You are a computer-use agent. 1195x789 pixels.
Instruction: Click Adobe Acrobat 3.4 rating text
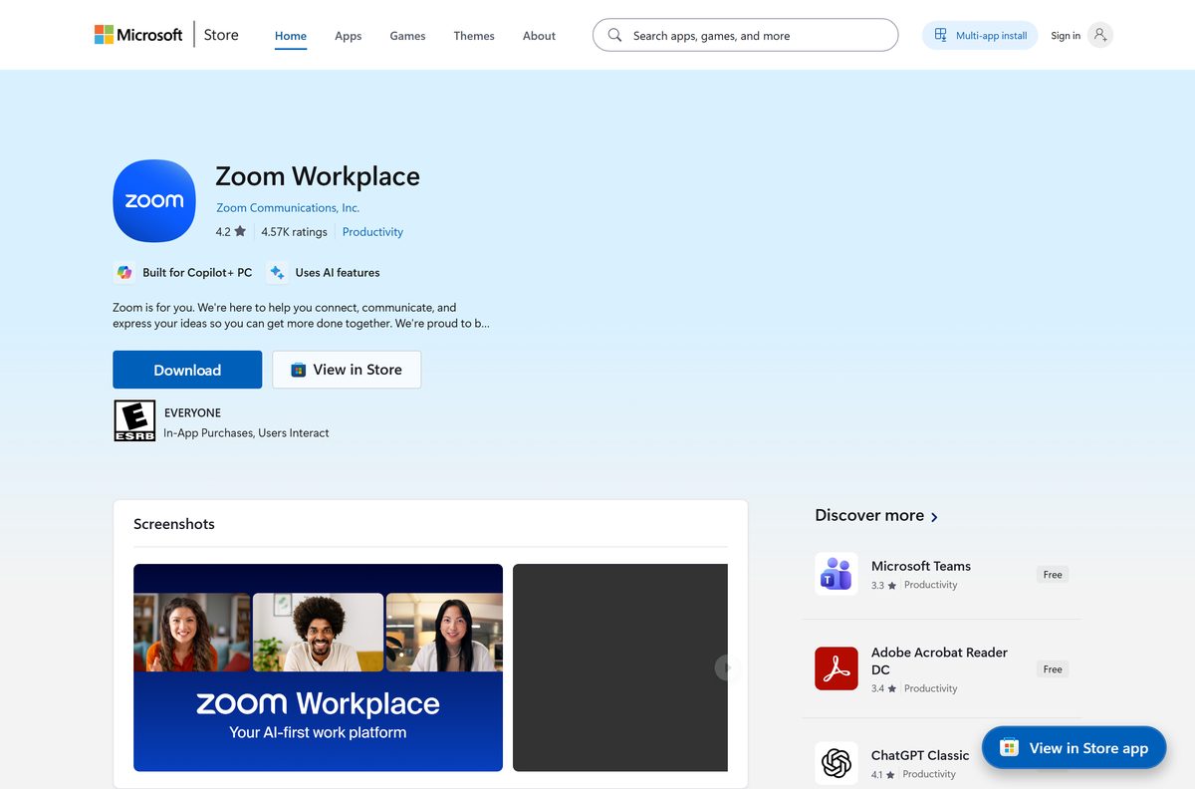(884, 689)
